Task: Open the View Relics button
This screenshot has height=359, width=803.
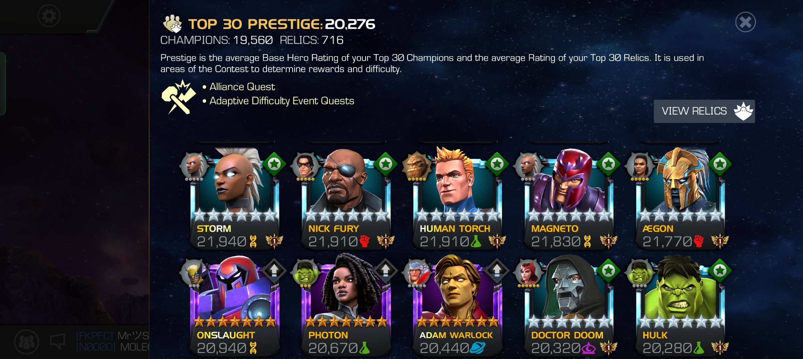Action: pyautogui.click(x=704, y=111)
